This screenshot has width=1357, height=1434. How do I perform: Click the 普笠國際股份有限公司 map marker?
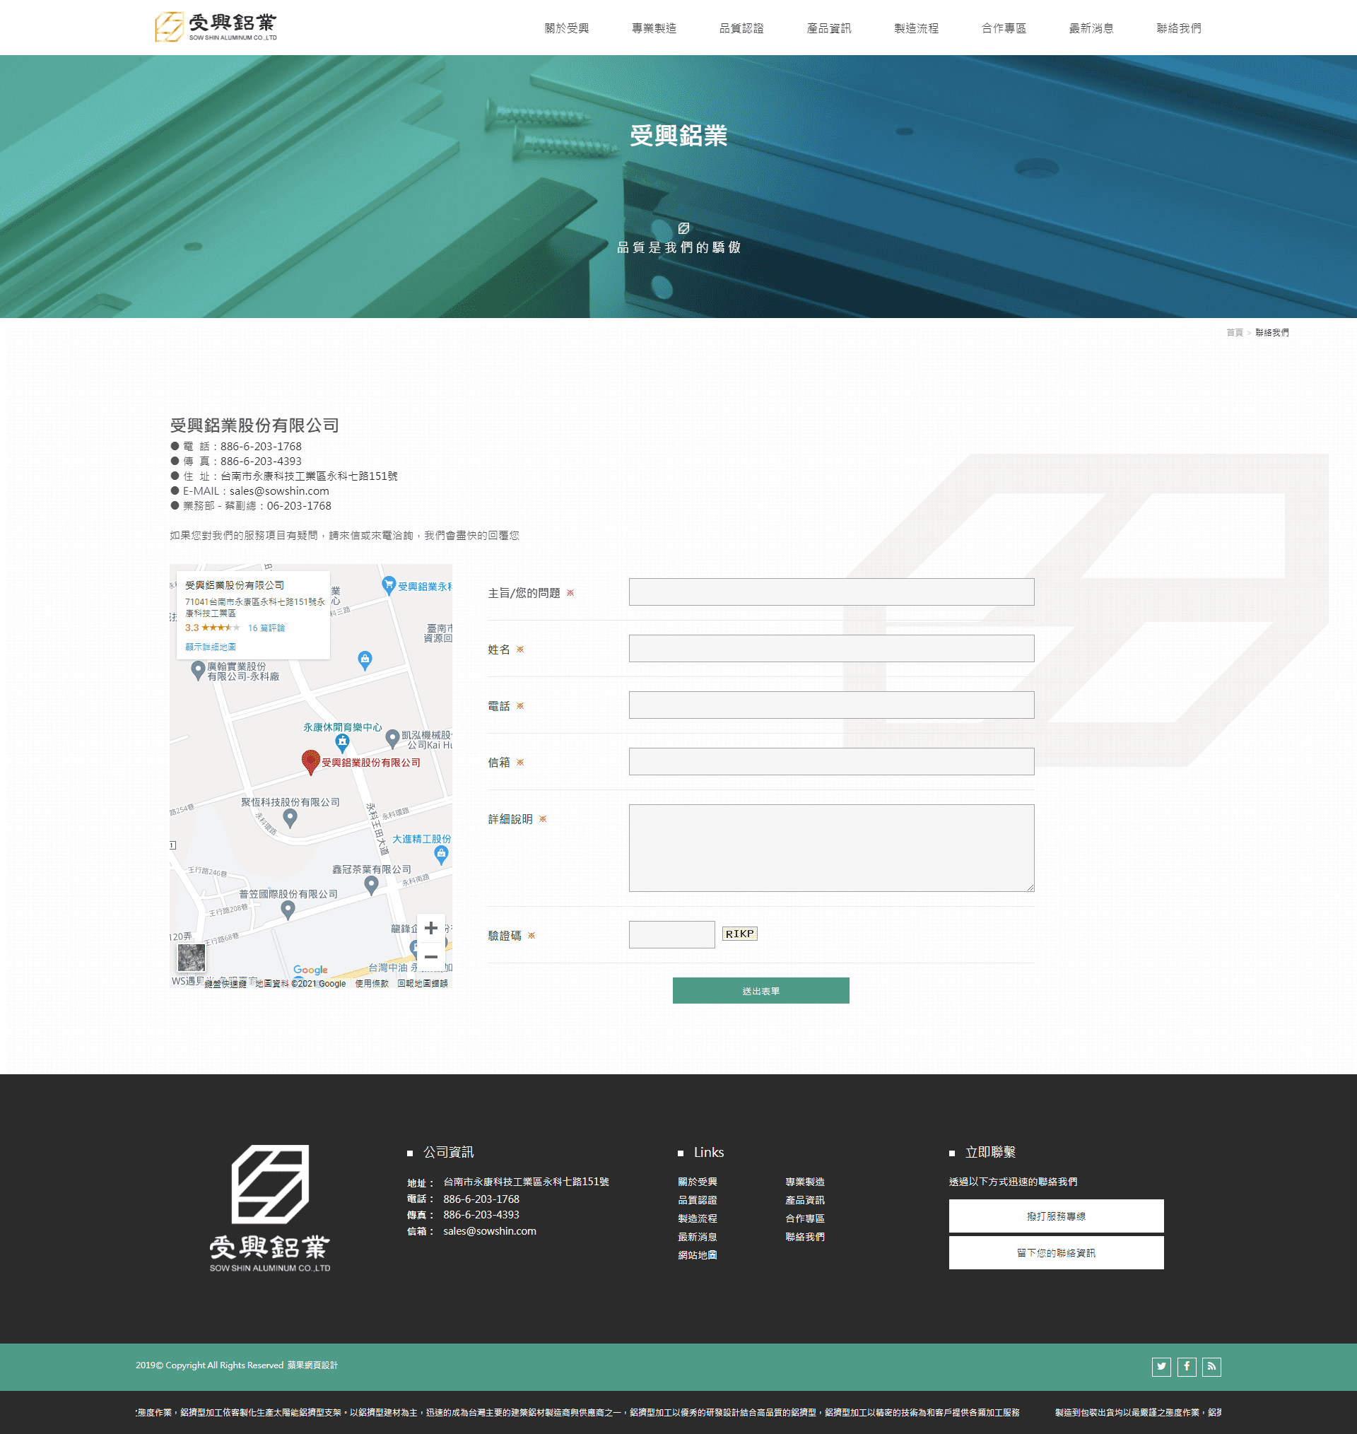click(x=287, y=910)
